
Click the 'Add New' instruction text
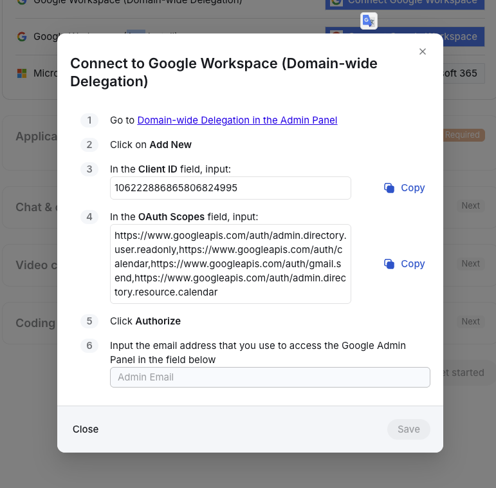[x=170, y=145]
